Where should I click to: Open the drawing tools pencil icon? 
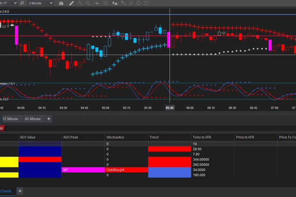click(x=71, y=3)
